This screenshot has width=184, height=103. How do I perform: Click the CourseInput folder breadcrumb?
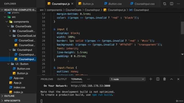(92, 10)
